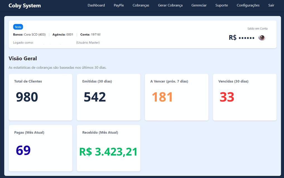The image size is (284, 178).
Task: Open the Suporte page
Action: pos(222,5)
